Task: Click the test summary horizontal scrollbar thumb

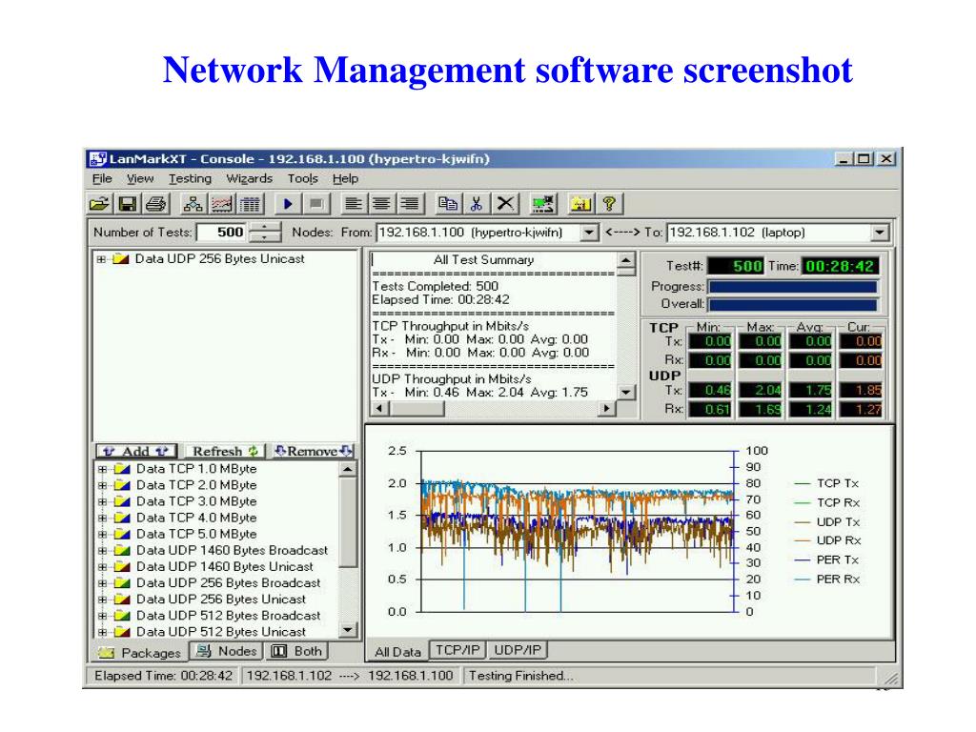Action: coord(417,409)
